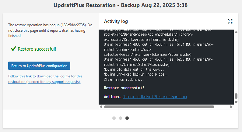Screen dimensions: 242x132
Task: Follow the Actions link in activity log
Action: tap(155, 97)
